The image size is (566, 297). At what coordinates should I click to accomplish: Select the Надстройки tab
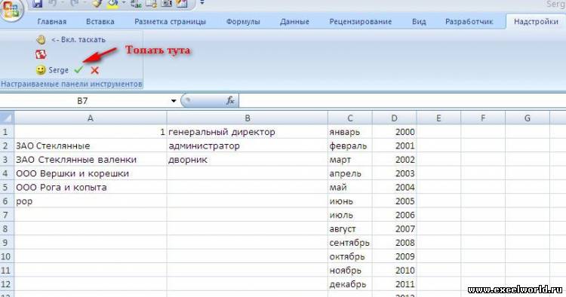point(536,22)
